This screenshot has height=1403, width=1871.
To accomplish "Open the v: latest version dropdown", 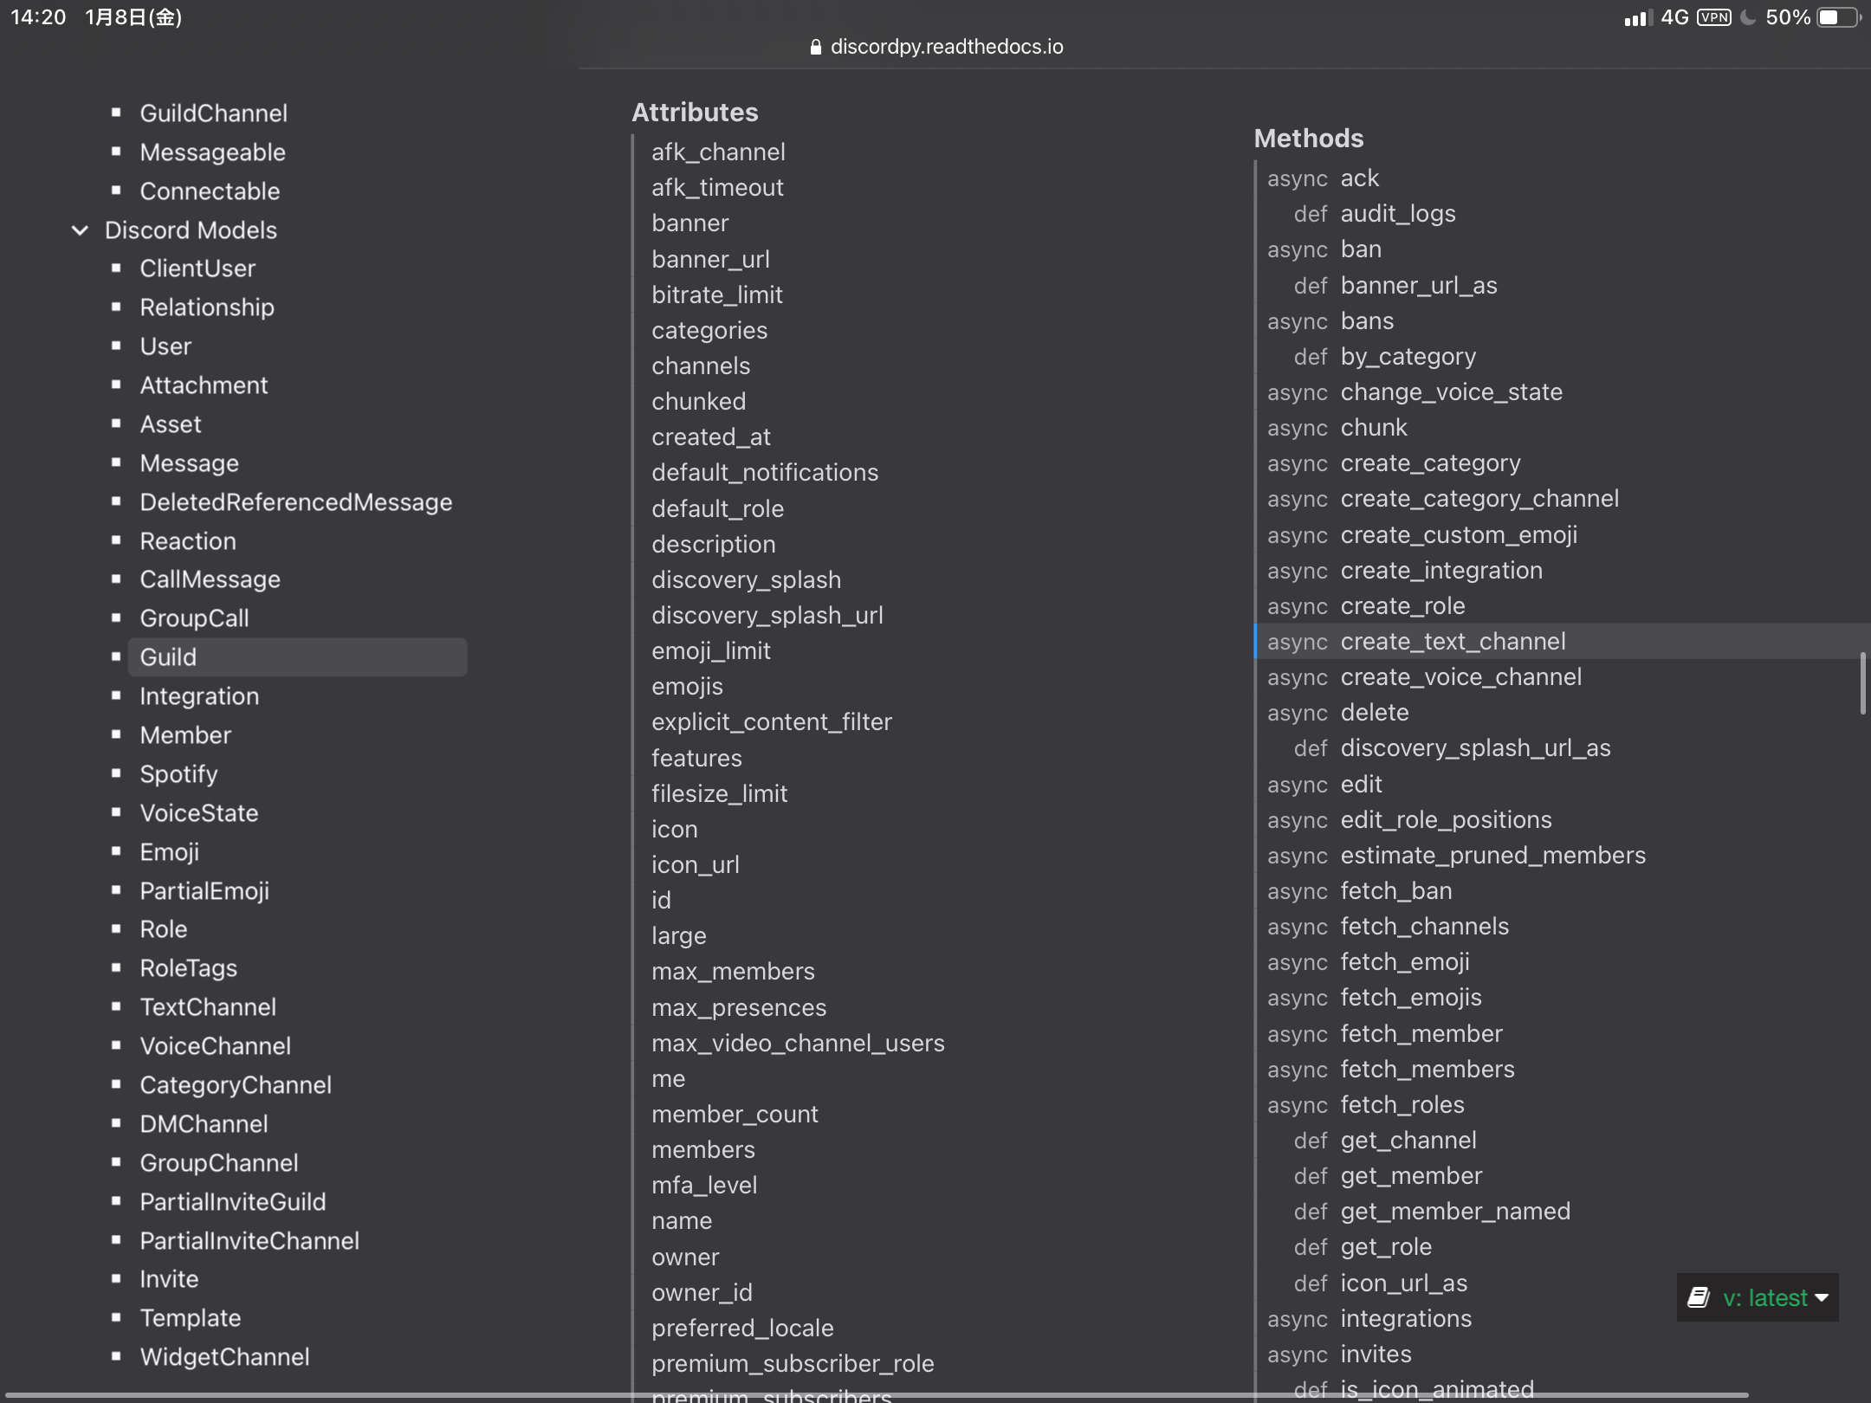I will [x=1764, y=1297].
